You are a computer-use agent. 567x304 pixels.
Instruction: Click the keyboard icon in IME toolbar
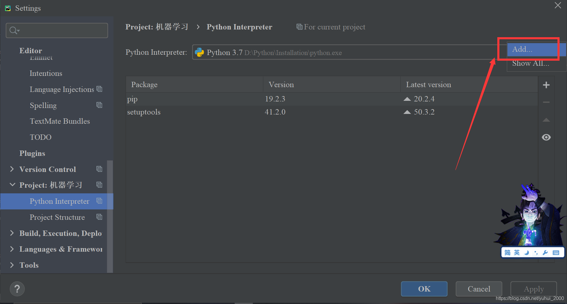[x=556, y=253]
